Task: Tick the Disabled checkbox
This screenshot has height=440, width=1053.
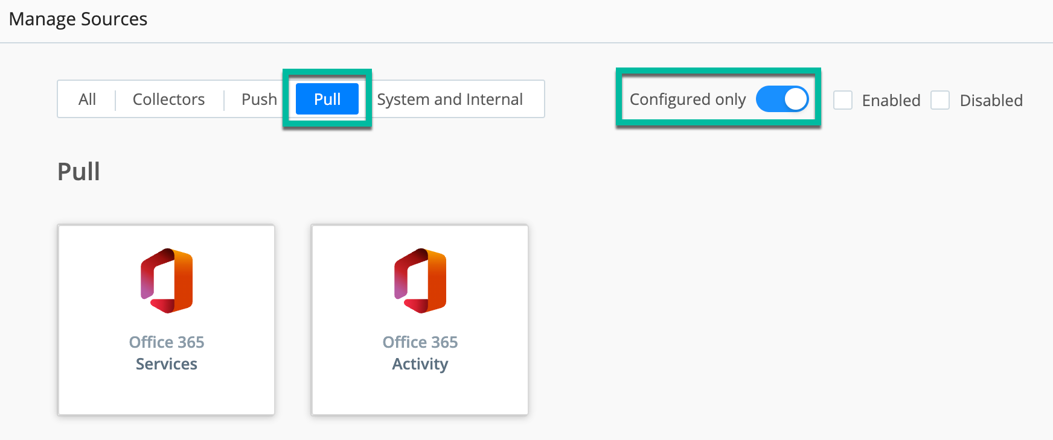Action: pyautogui.click(x=940, y=100)
